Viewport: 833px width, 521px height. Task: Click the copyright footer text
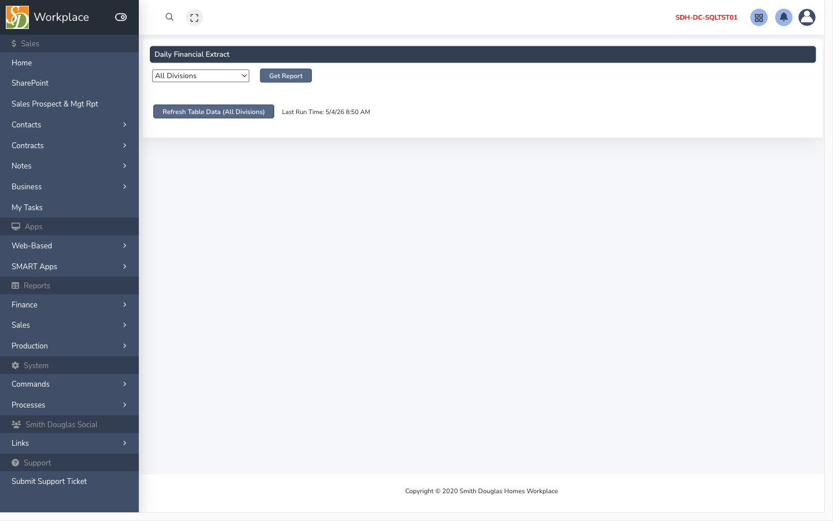[x=481, y=491]
